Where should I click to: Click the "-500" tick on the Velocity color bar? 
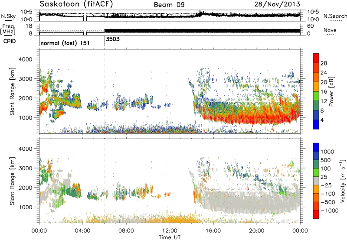coord(328,202)
